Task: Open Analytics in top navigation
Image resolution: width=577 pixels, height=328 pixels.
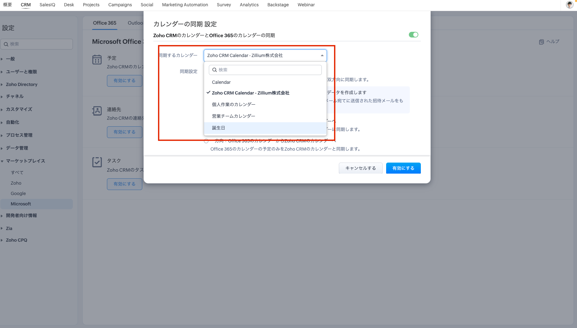Action: (x=249, y=5)
